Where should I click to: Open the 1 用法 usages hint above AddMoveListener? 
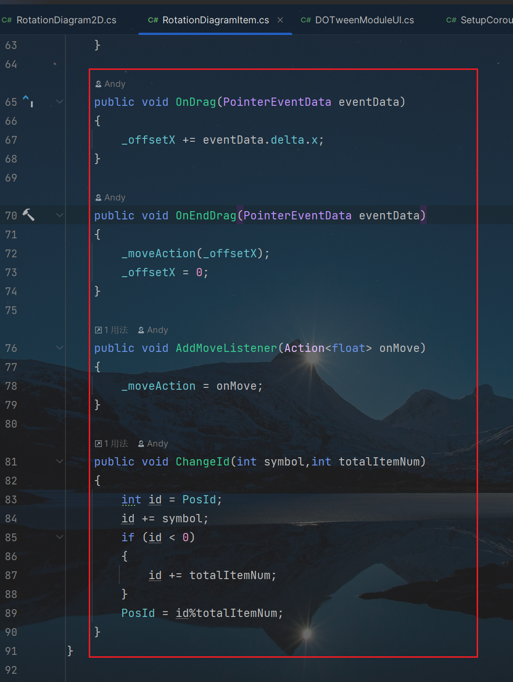click(112, 330)
